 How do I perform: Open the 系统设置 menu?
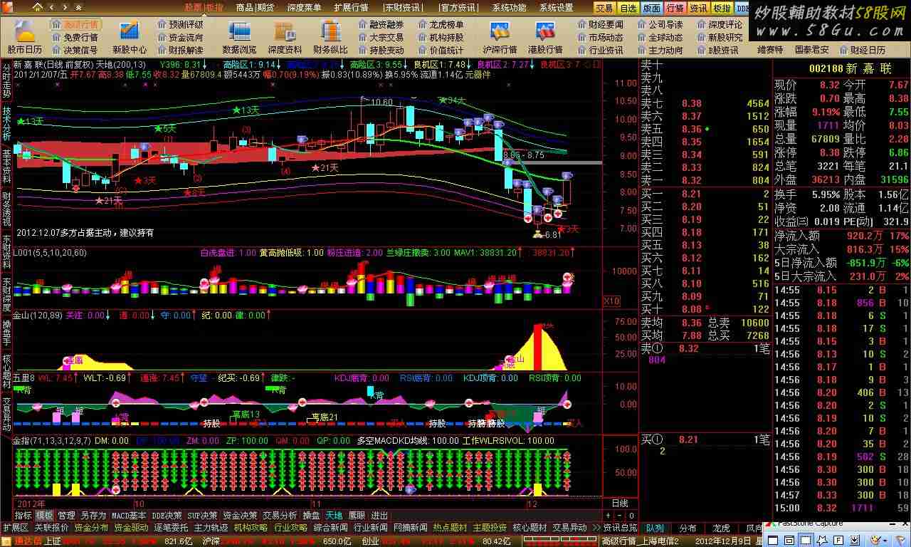(x=556, y=8)
